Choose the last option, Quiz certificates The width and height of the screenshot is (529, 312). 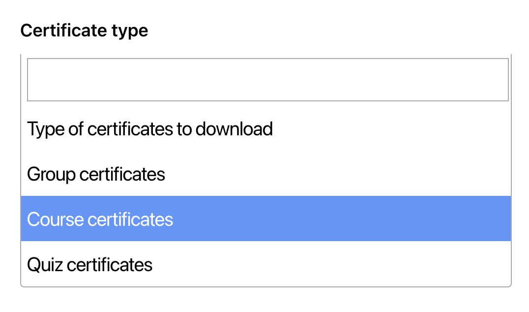pyautogui.click(x=90, y=265)
